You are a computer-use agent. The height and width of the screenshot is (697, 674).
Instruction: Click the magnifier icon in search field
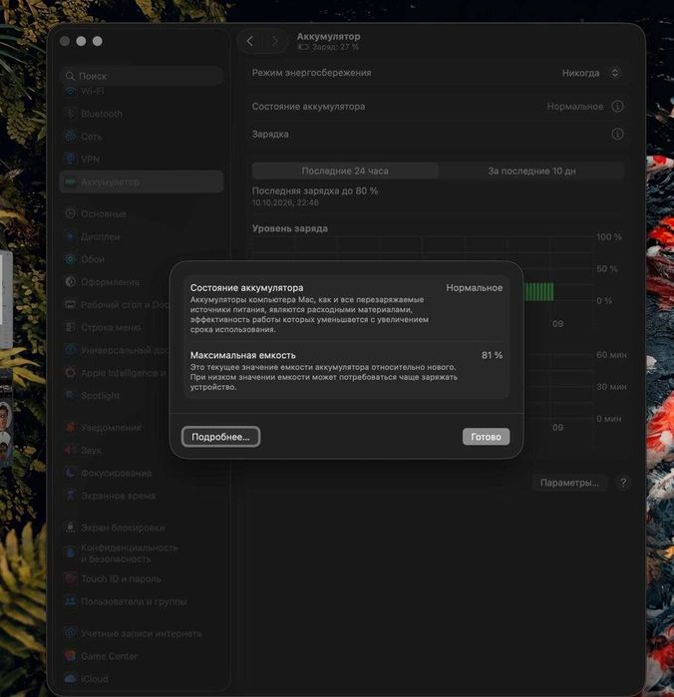(70, 76)
